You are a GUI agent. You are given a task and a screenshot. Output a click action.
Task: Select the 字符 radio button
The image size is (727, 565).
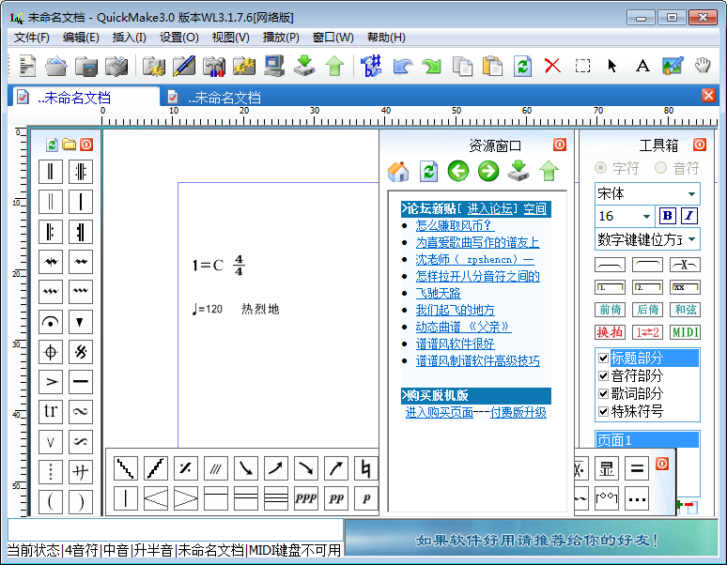coord(600,168)
